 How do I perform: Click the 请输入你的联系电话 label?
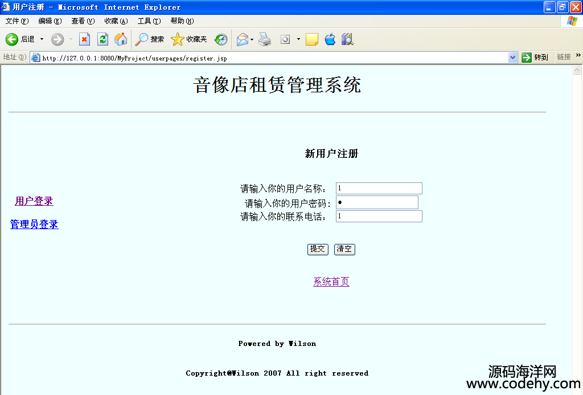284,216
